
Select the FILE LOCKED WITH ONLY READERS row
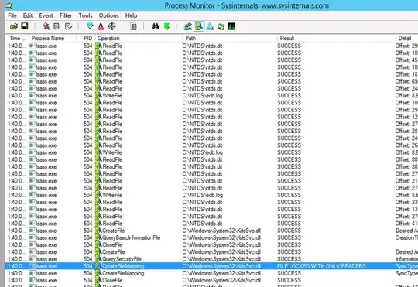(x=211, y=266)
